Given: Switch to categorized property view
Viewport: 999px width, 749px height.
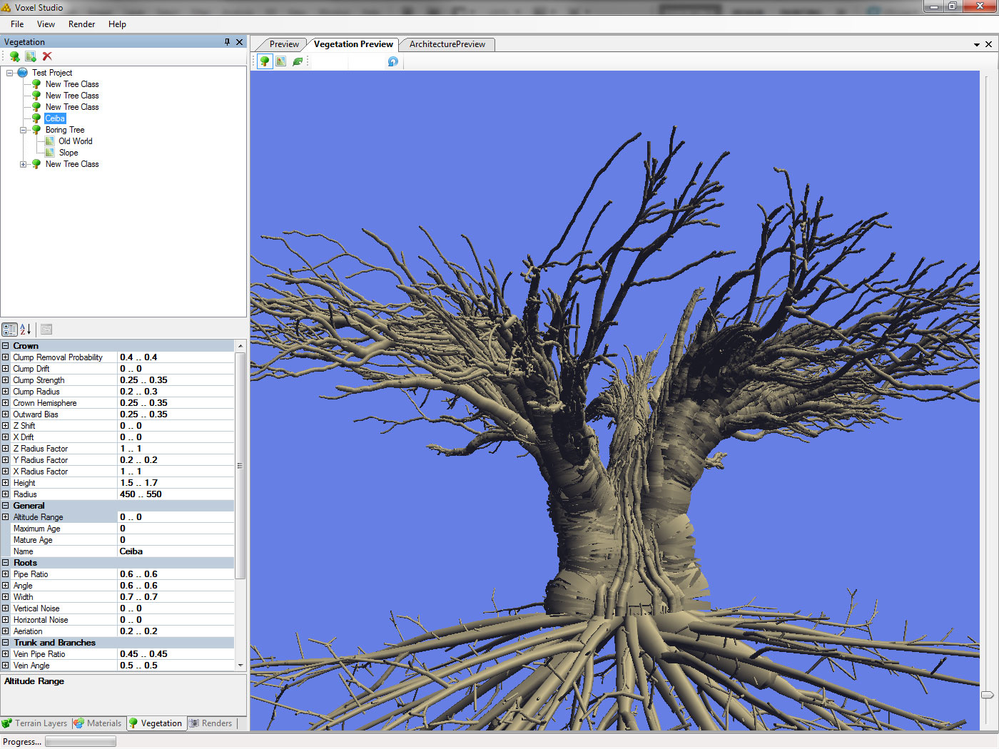Looking at the screenshot, I should tap(9, 329).
